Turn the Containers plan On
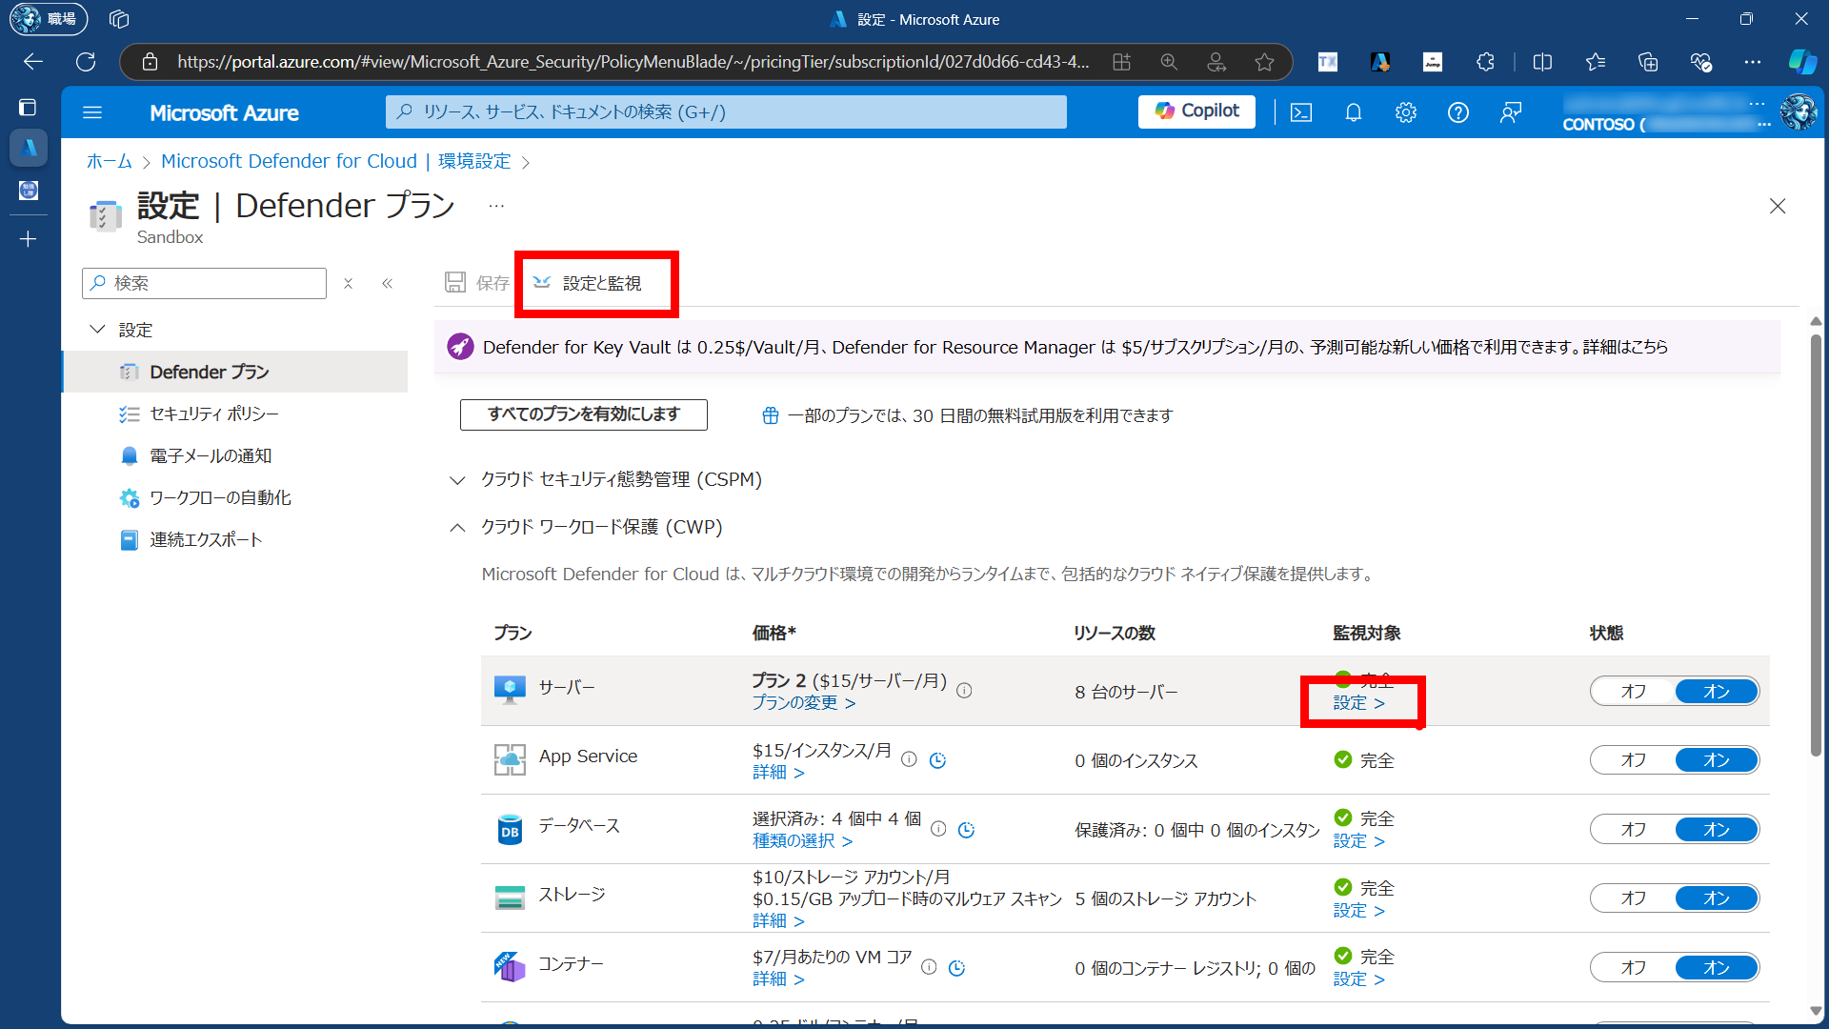 pyautogui.click(x=1717, y=968)
